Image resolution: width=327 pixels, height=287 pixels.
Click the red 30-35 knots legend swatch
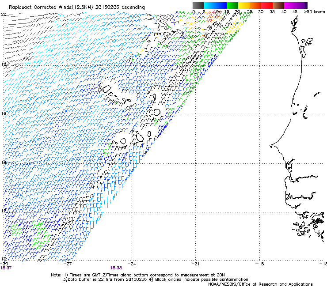(267, 5)
